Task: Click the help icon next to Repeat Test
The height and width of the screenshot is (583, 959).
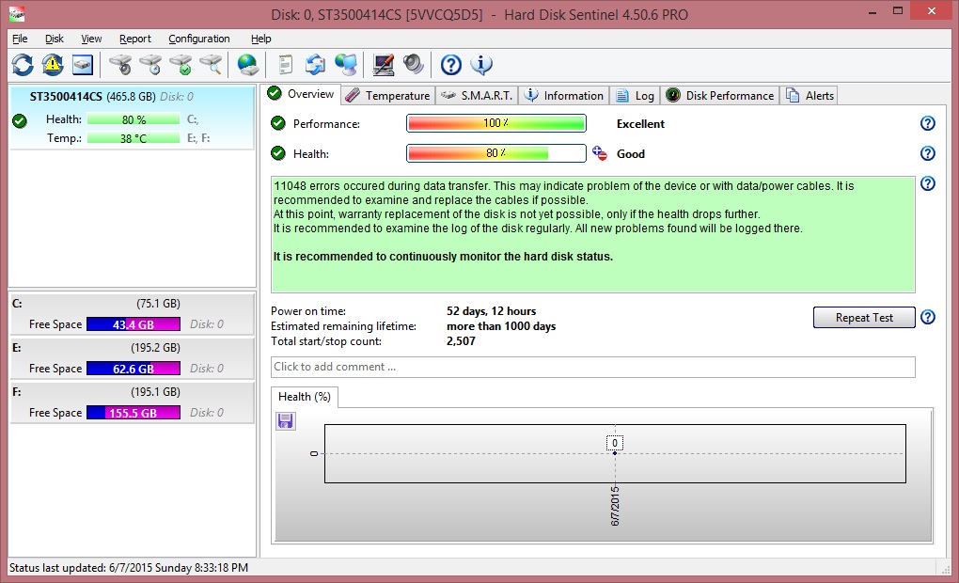Action: point(927,317)
